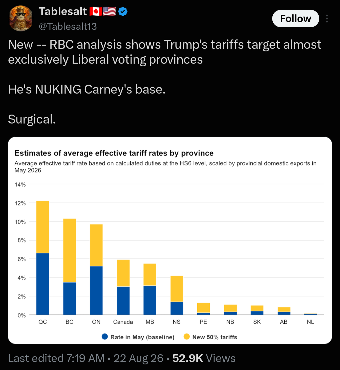340x370 pixels.
Task: Click the MB label on the axis
Action: coord(150,322)
